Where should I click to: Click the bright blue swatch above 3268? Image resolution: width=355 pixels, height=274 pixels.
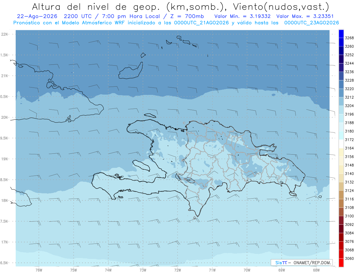(341, 34)
